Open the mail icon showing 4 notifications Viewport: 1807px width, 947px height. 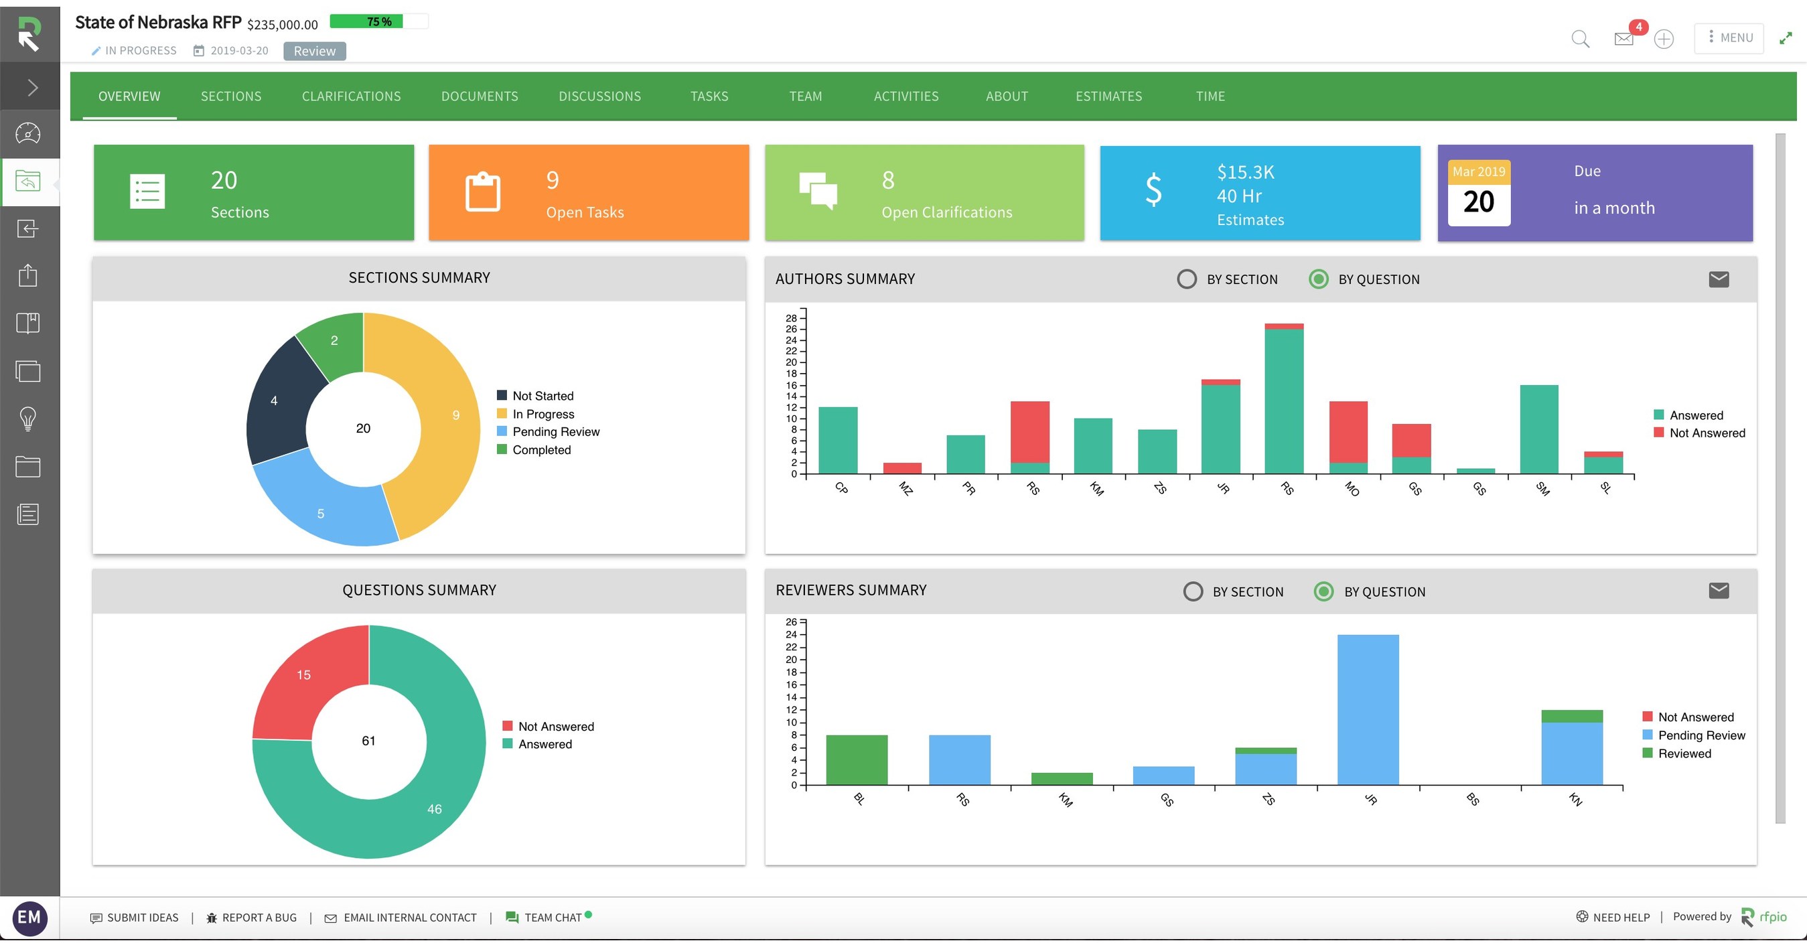1623,40
